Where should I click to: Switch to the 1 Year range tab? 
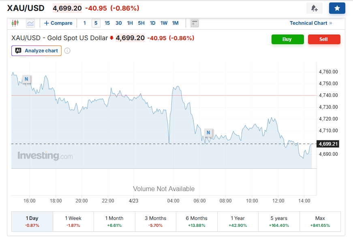pos(238,221)
